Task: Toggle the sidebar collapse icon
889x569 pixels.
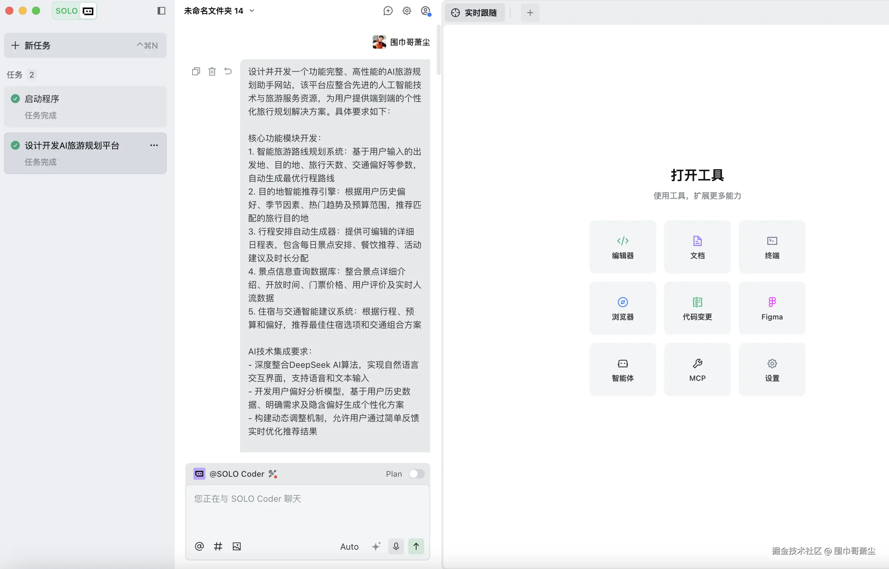Action: (161, 11)
